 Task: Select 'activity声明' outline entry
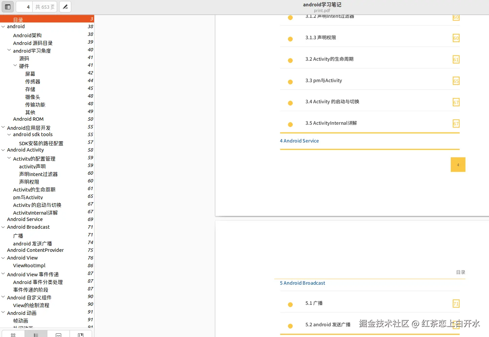(x=32, y=166)
